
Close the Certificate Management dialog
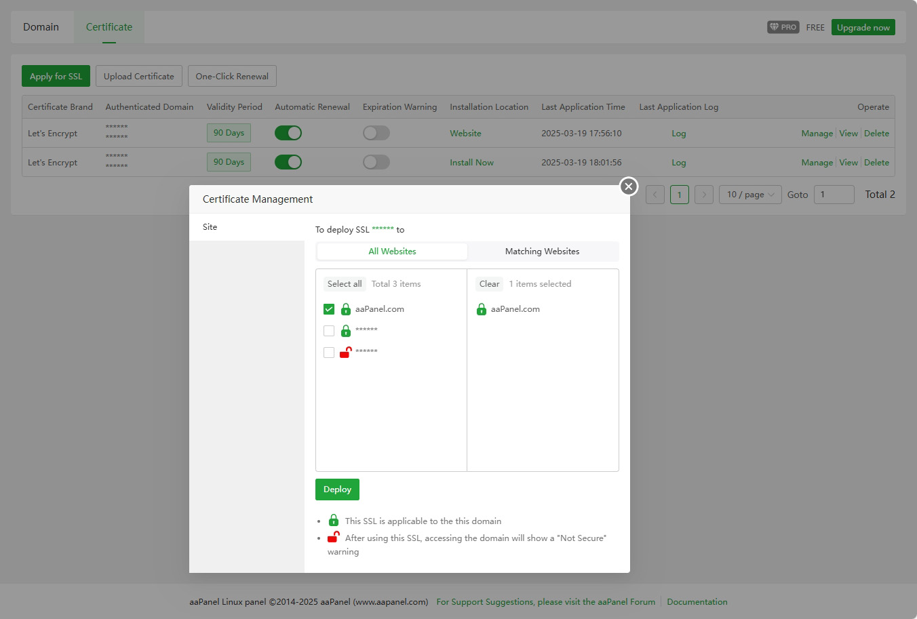[629, 186]
